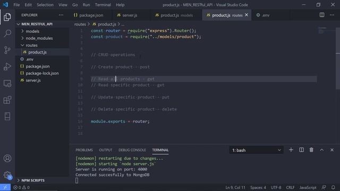Open the Remote Explorer view

click(7, 83)
